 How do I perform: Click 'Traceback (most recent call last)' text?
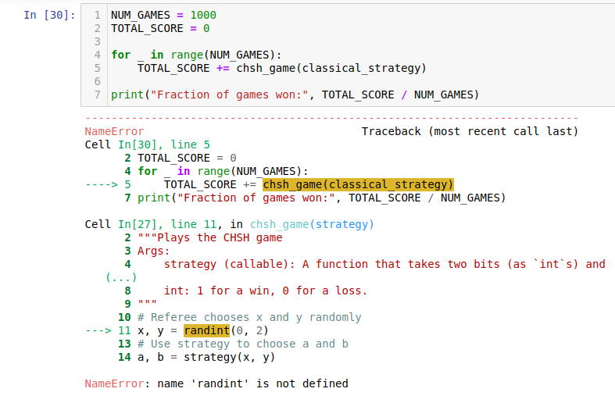coord(470,131)
